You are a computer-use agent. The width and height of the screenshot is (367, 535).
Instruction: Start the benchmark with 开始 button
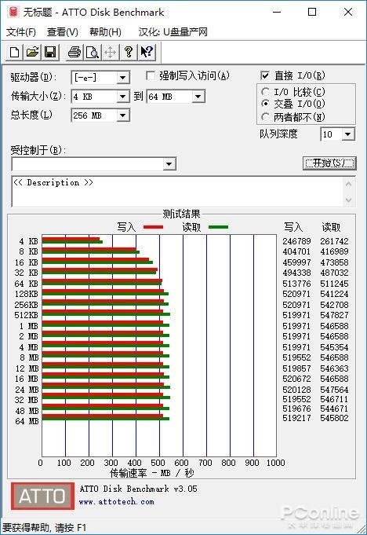(x=329, y=163)
